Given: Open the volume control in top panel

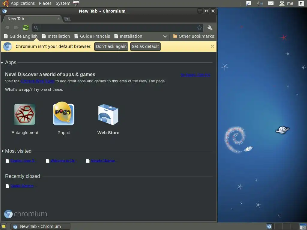Looking at the screenshot, I should point(259,3).
